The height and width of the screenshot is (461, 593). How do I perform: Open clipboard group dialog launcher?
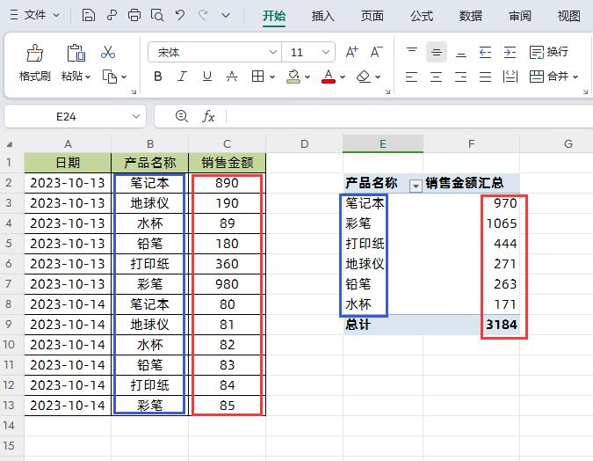point(134,91)
